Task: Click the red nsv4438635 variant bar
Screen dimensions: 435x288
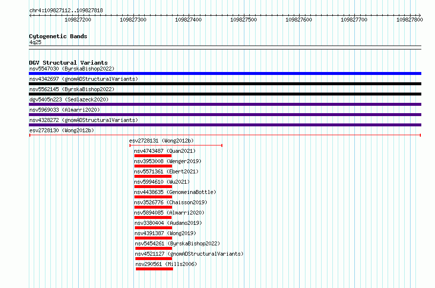Action: 153,197
